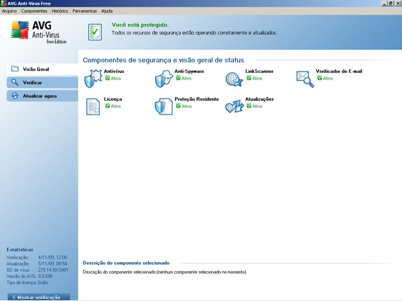Click "Descrição do componente selecionado" heading
The height and width of the screenshot is (301, 402).
tap(126, 263)
